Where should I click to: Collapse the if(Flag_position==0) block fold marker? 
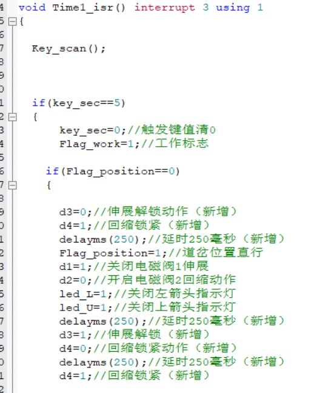pos(12,186)
